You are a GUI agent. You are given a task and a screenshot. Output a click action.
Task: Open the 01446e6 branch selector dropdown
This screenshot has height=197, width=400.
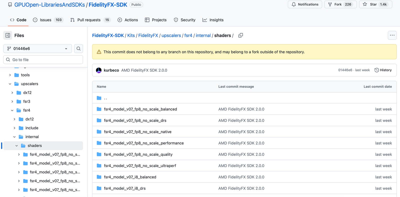click(x=37, y=49)
